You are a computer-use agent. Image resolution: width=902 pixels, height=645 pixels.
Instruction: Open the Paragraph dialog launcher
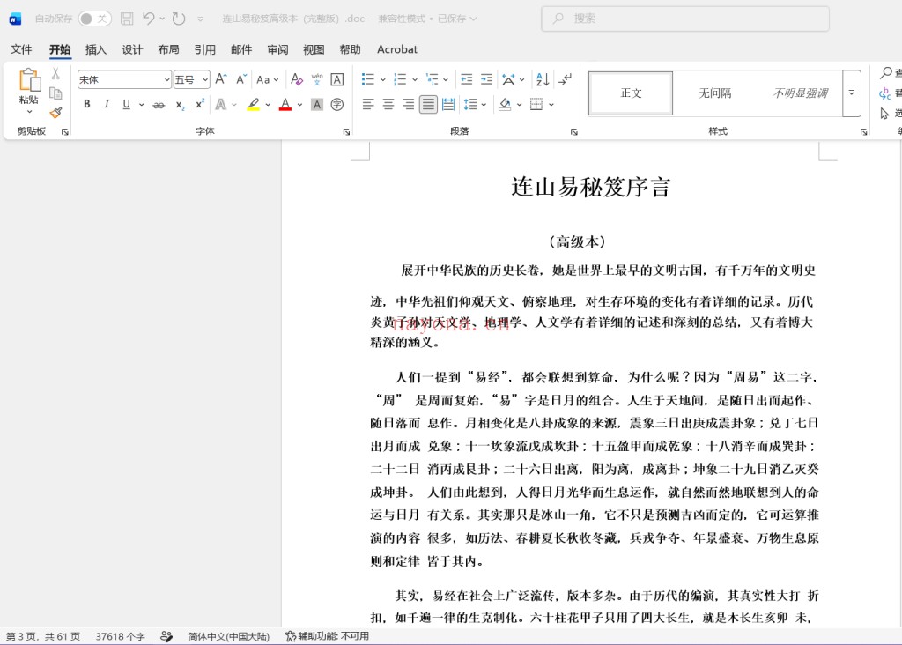click(574, 132)
